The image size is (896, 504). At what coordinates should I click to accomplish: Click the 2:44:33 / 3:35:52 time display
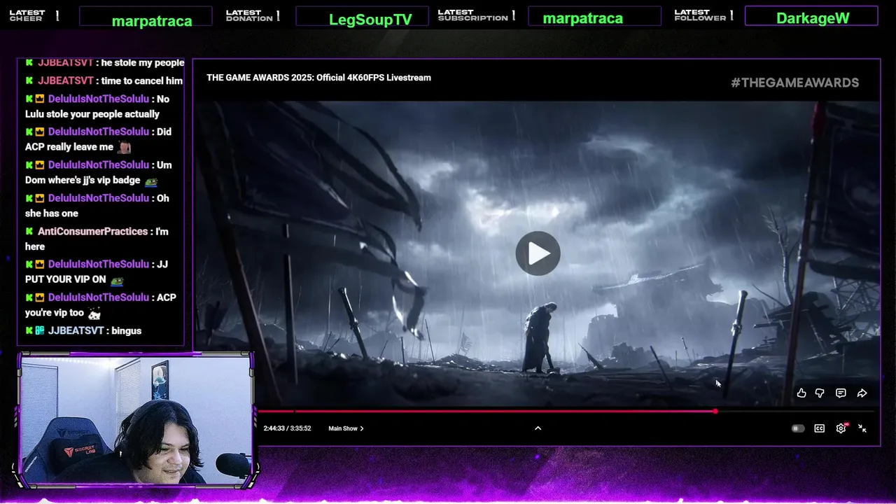point(287,428)
